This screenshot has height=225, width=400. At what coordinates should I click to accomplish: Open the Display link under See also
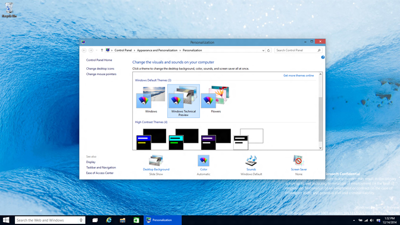tap(90, 162)
